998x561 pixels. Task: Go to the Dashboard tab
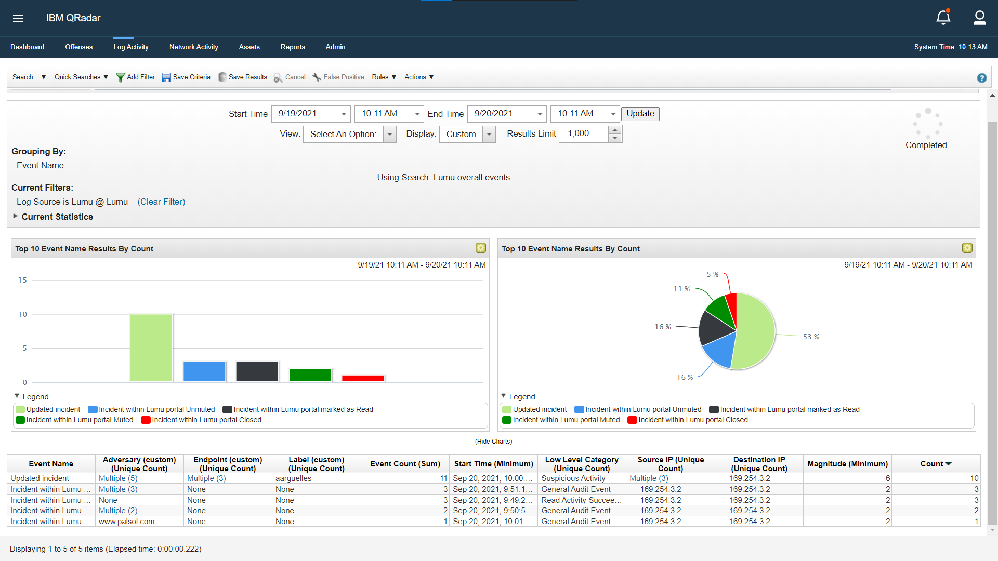click(28, 47)
